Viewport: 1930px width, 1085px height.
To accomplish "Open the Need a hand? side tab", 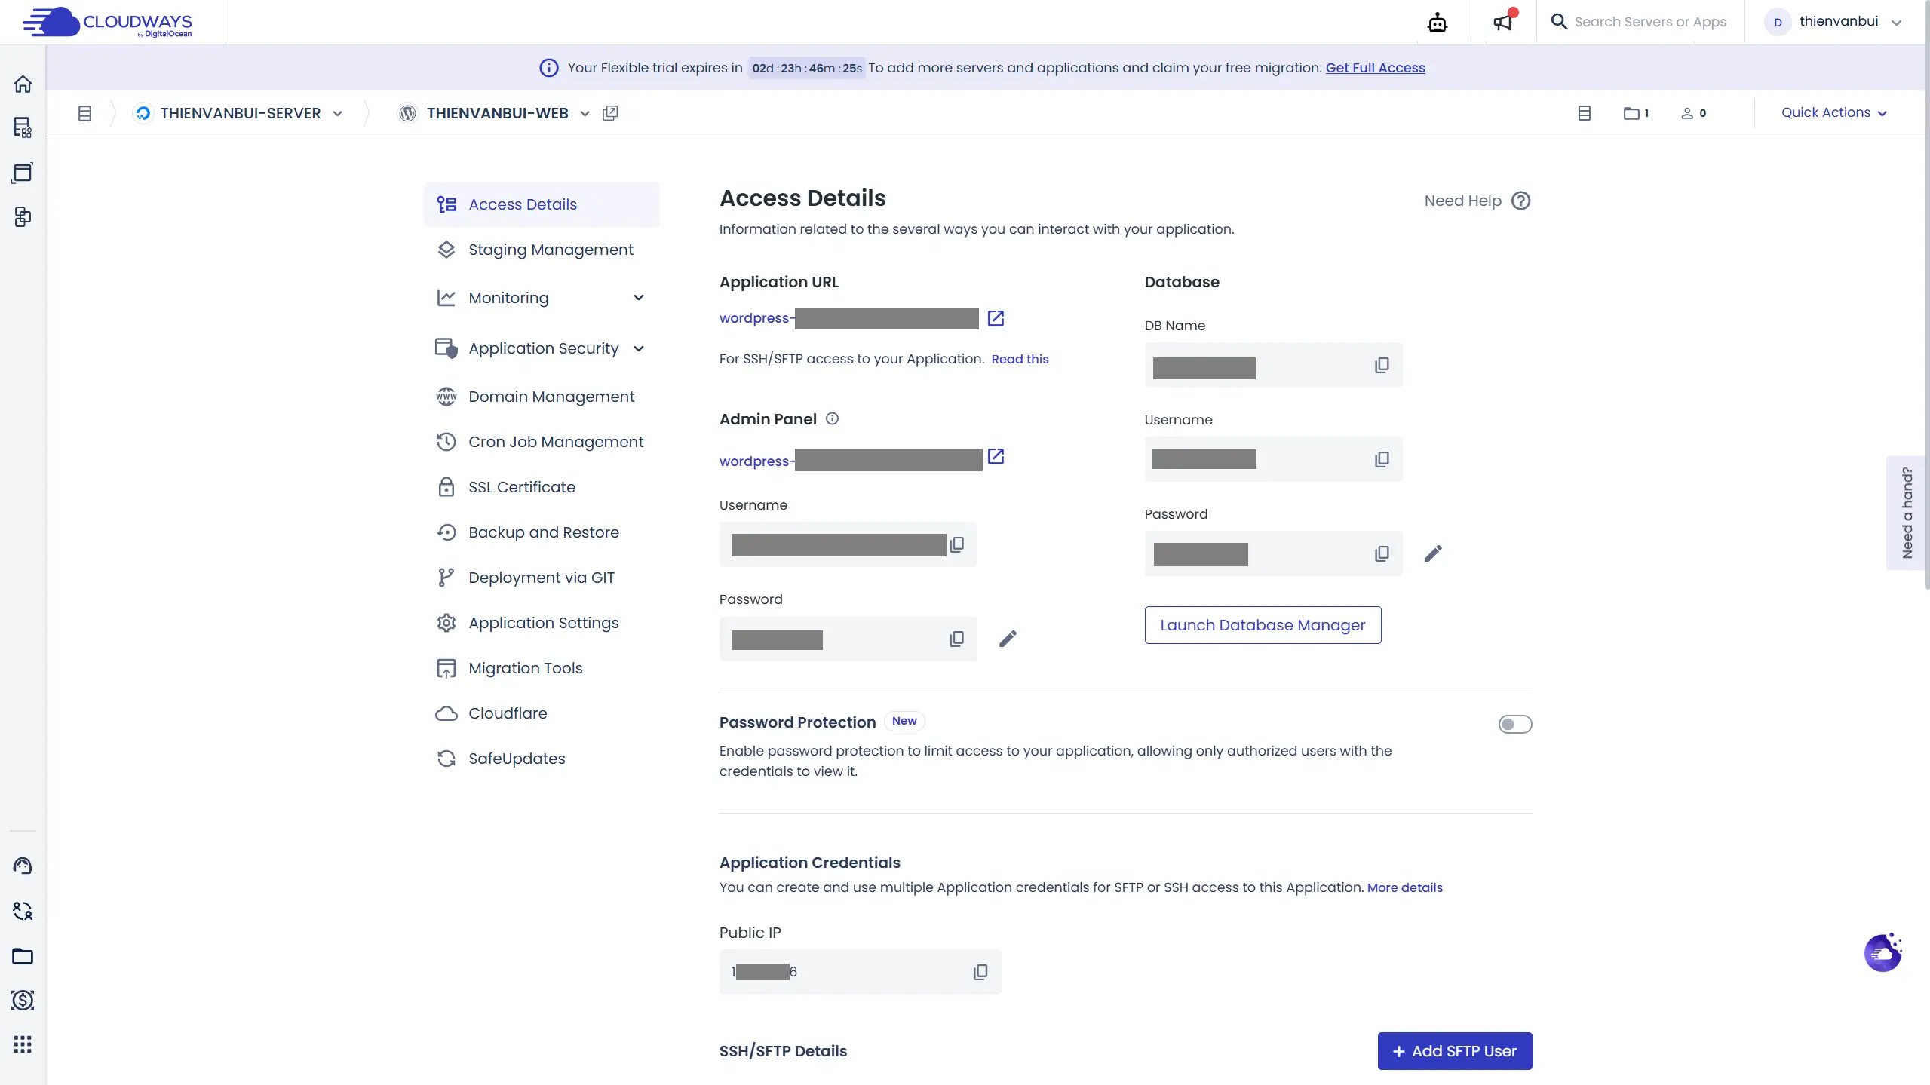I will 1906,513.
